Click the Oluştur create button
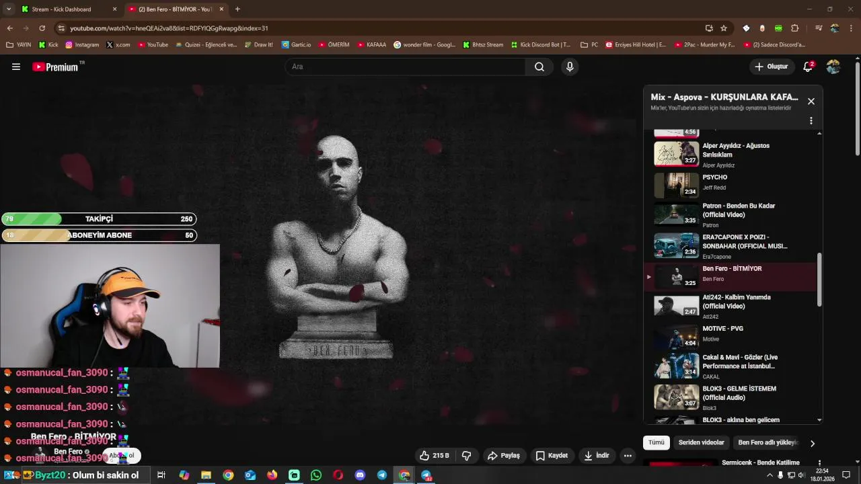The width and height of the screenshot is (861, 484). [x=771, y=67]
